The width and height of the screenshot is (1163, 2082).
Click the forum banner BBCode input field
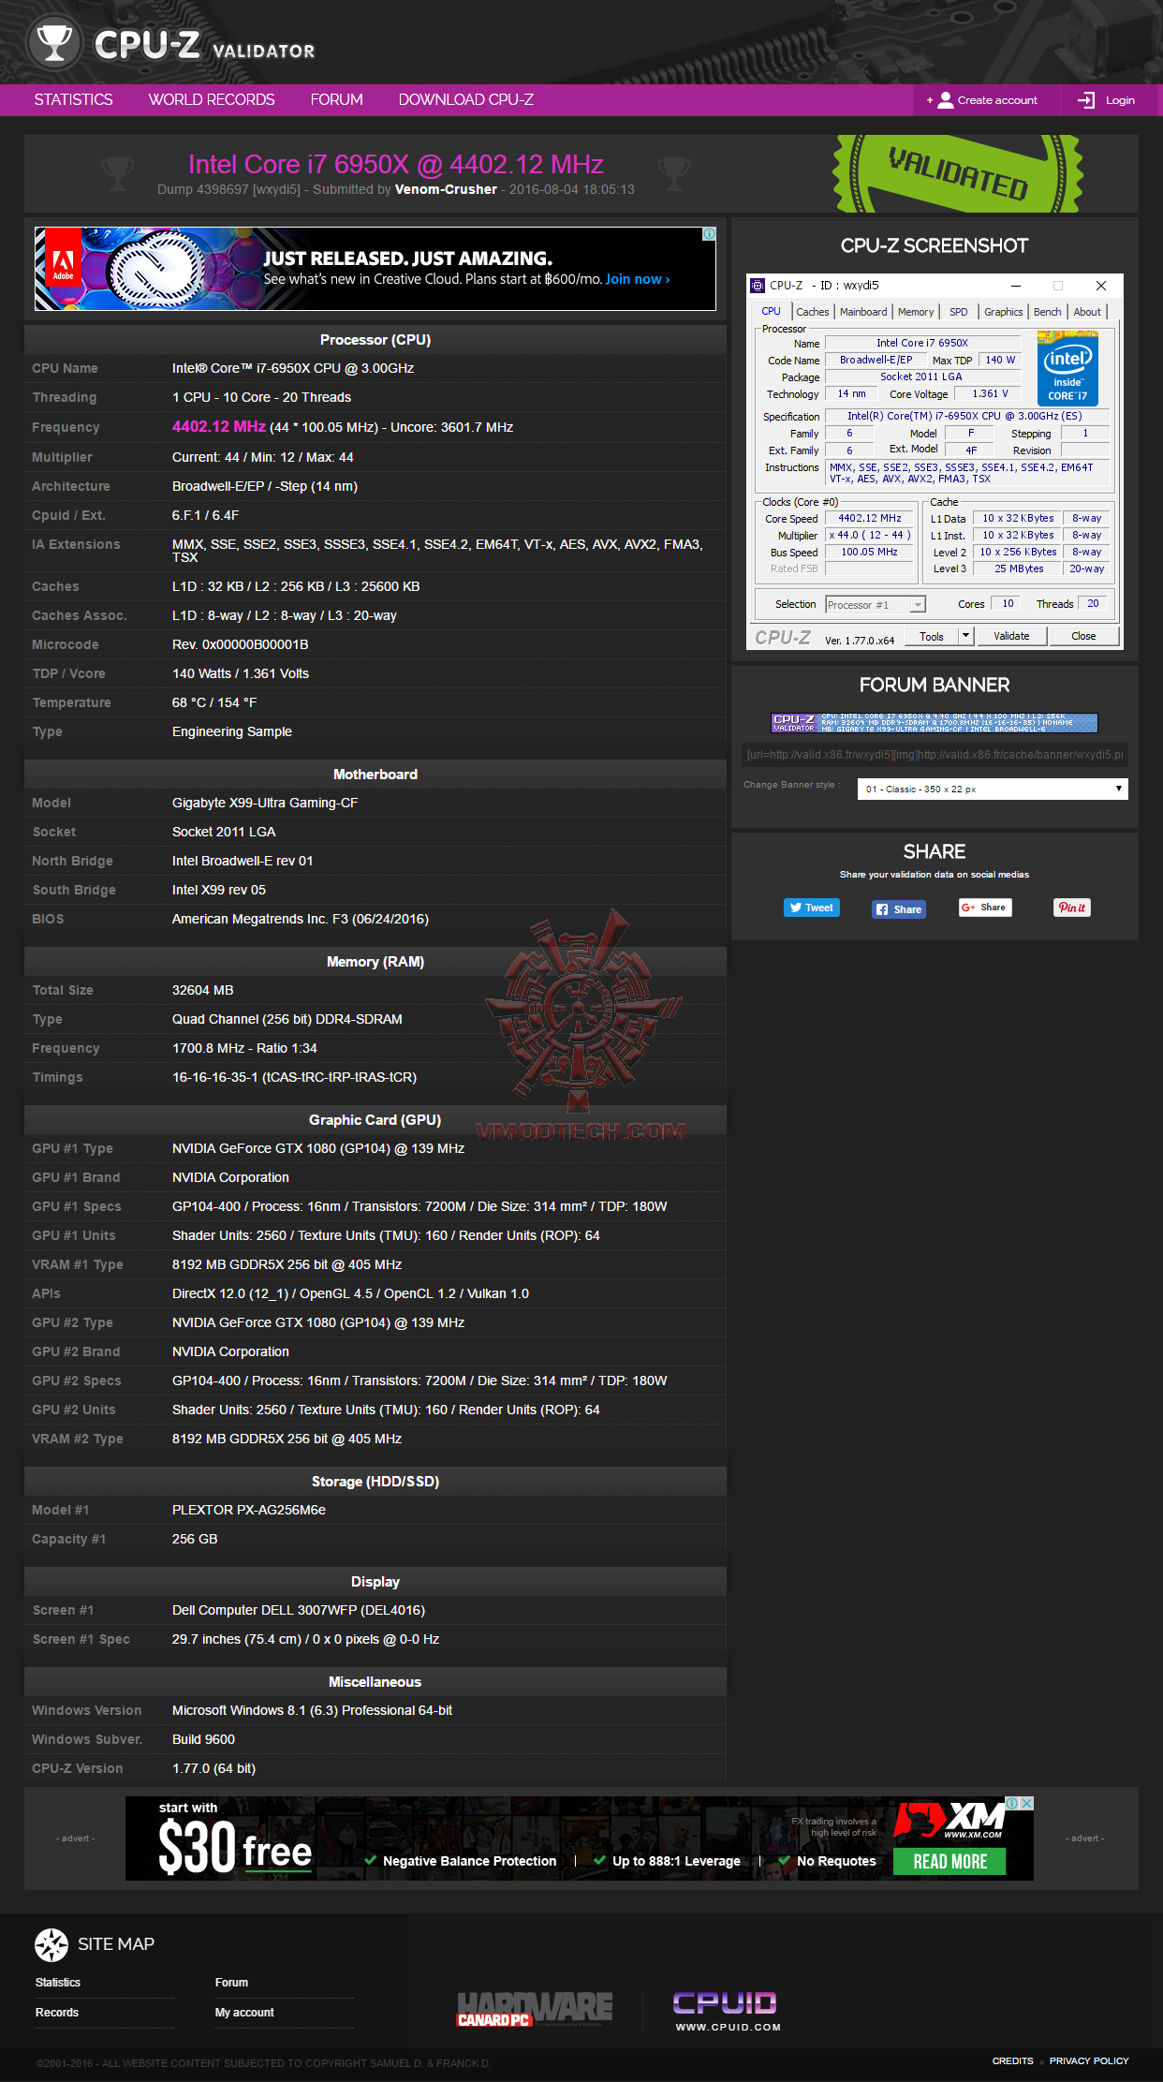pos(935,755)
